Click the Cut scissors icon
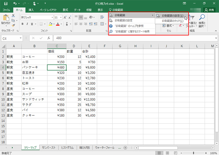This screenshot has height=155, width=219. pyautogui.click(x=13, y=15)
